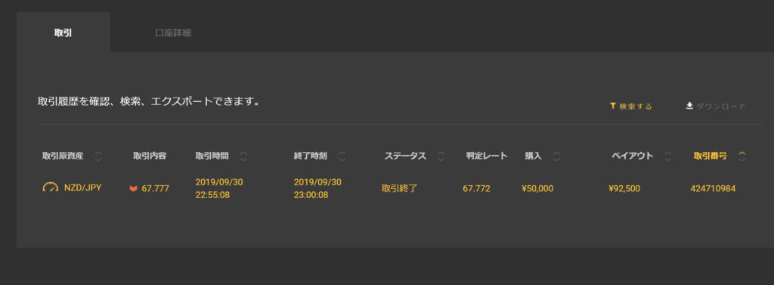Click the 判定レート column header
Viewport: 774px width, 285px height.
point(487,156)
